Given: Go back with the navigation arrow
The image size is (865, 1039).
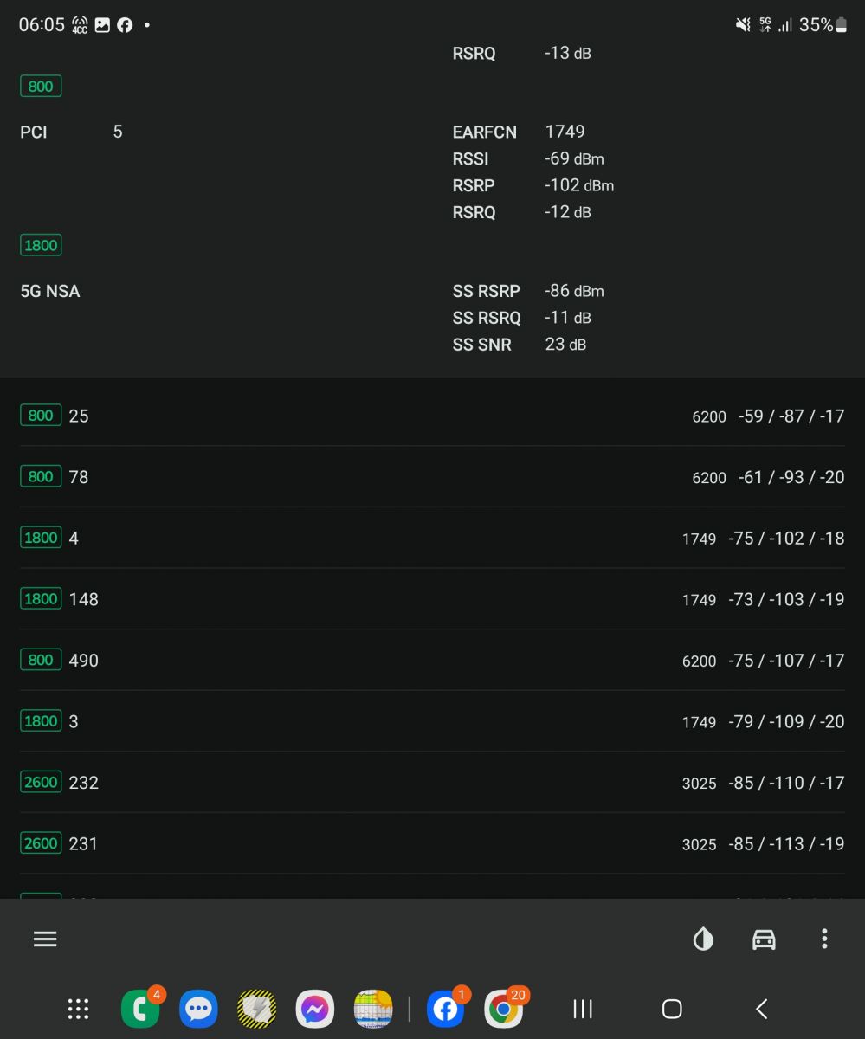Looking at the screenshot, I should coord(761,1009).
